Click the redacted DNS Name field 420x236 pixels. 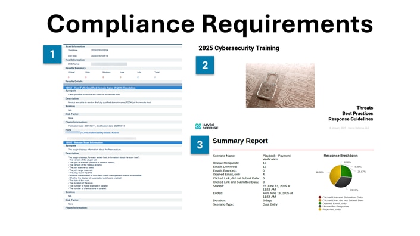click(x=109, y=64)
